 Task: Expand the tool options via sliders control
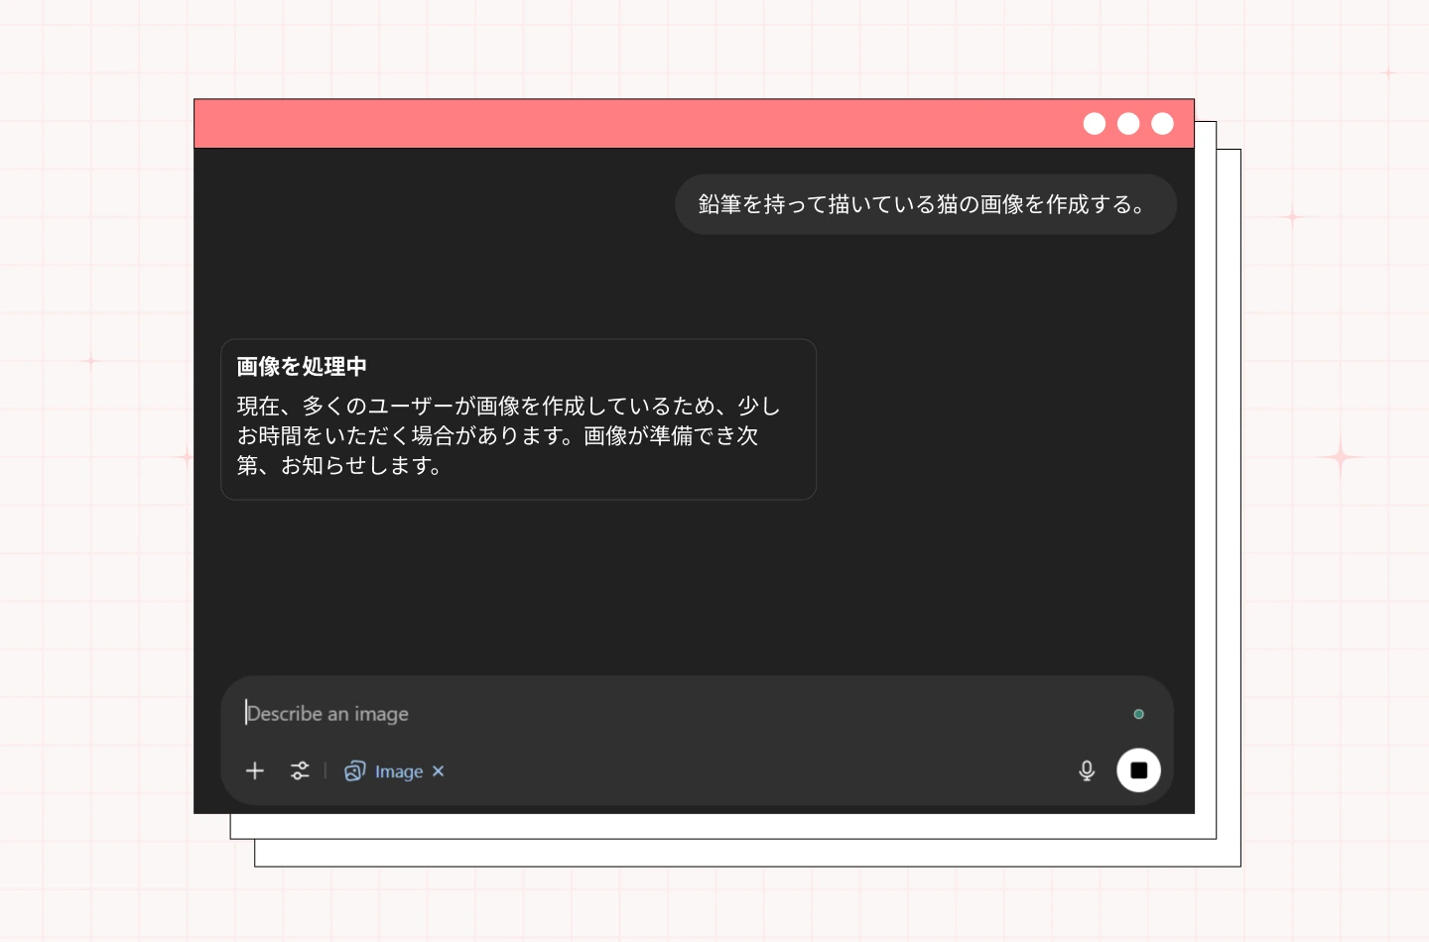coord(300,770)
